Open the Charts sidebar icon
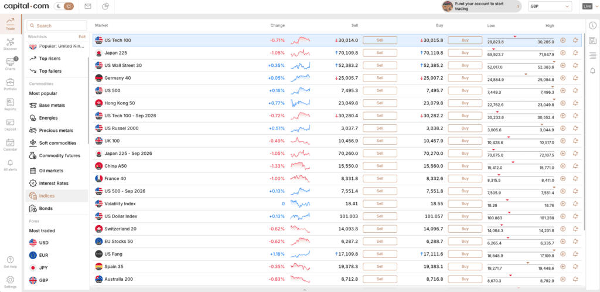 point(11,64)
